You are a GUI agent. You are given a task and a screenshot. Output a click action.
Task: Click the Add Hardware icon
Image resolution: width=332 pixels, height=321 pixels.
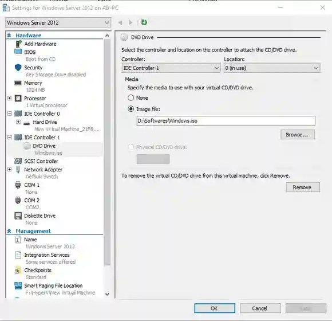tap(18, 44)
